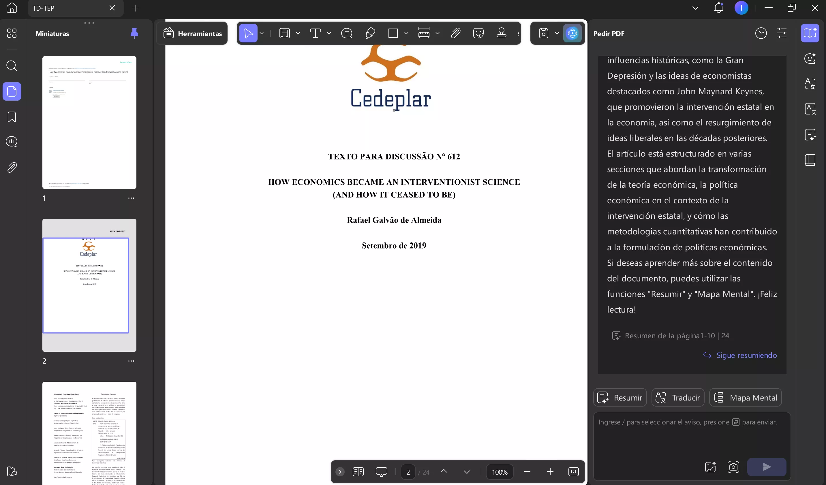Go to previous page arrow

(444, 471)
